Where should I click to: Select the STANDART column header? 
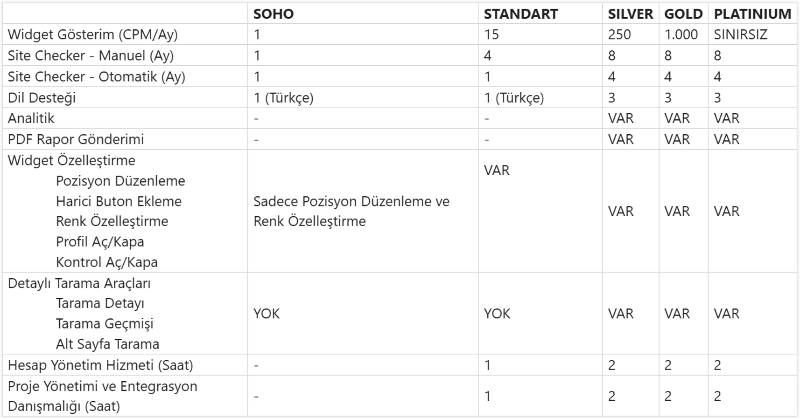click(x=520, y=14)
